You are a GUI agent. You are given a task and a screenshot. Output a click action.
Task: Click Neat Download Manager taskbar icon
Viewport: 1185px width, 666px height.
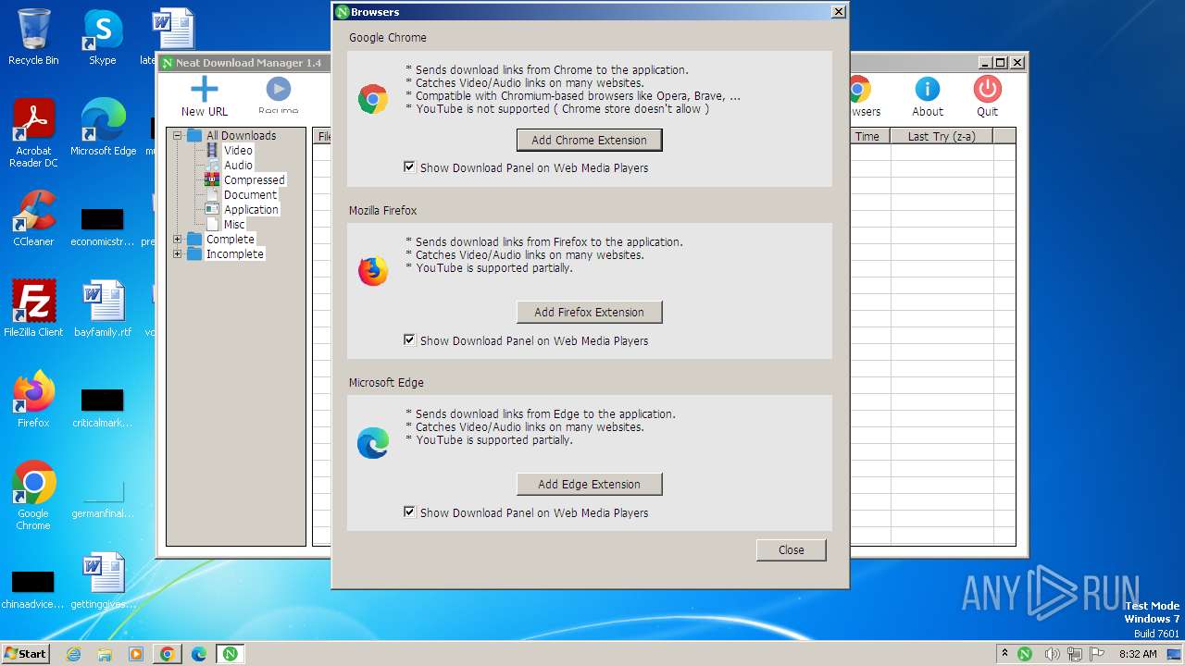point(230,653)
